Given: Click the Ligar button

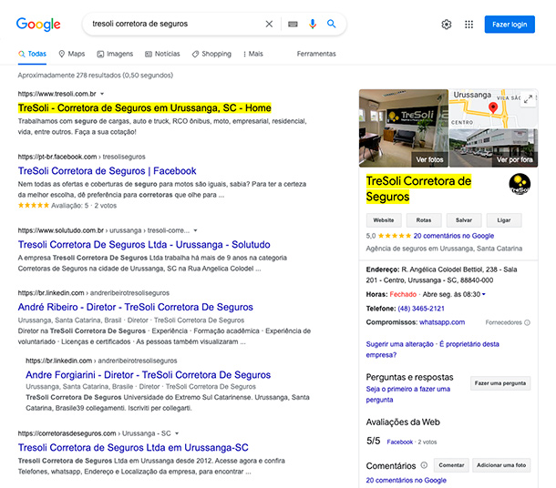Looking at the screenshot, I should [504, 220].
